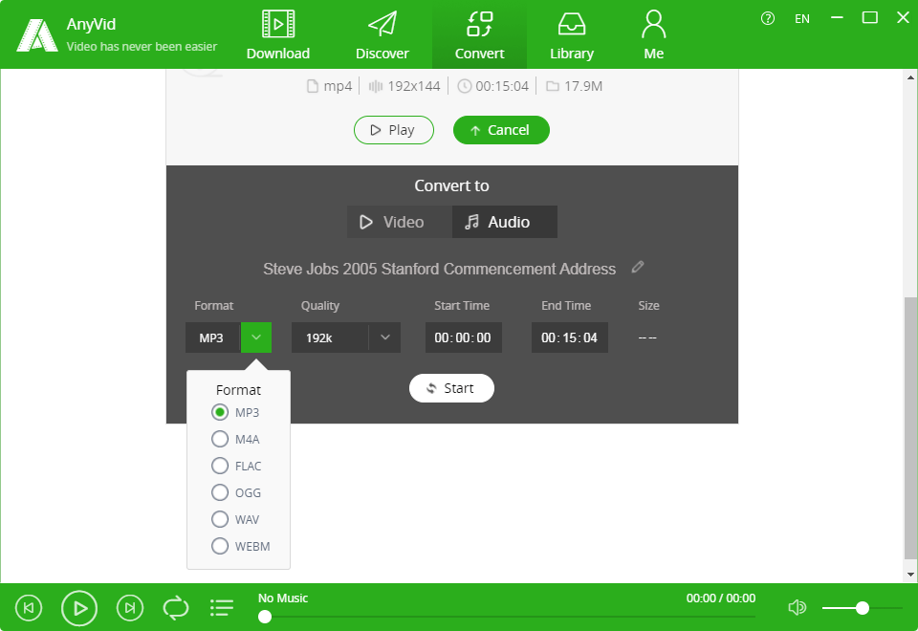Mute the player volume speaker icon
This screenshot has height=631, width=918.
click(797, 608)
